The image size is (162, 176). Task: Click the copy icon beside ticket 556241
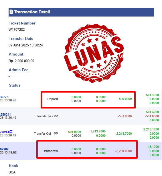click(11, 132)
